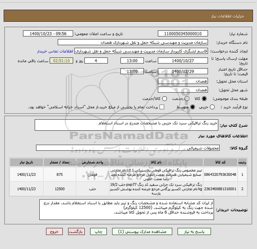Click the نام دستگاه خریدار field

click(x=133, y=42)
